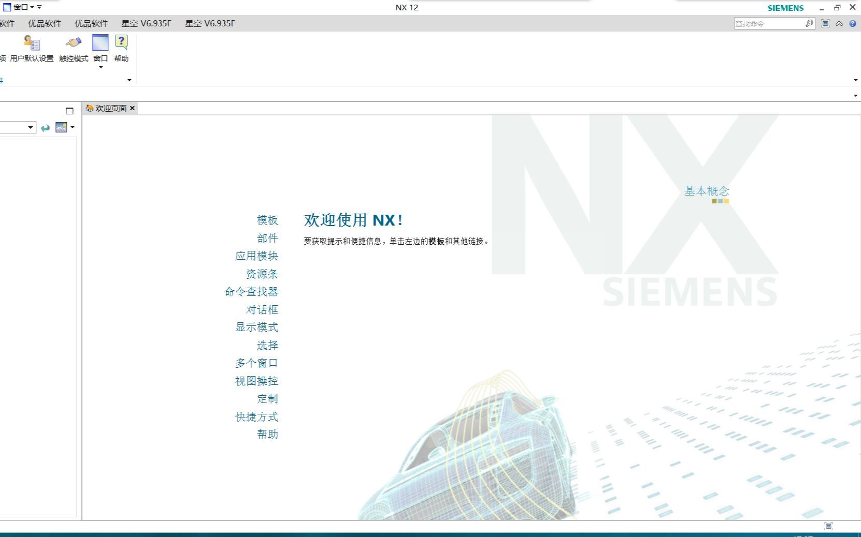Open the 优品软件 ribbon tab
The width and height of the screenshot is (861, 537).
click(45, 23)
